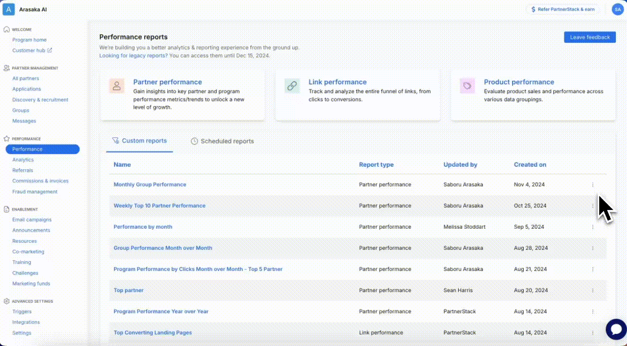Viewport: 627px width, 346px height.
Task: Go to the Groups page
Action: [x=21, y=111]
